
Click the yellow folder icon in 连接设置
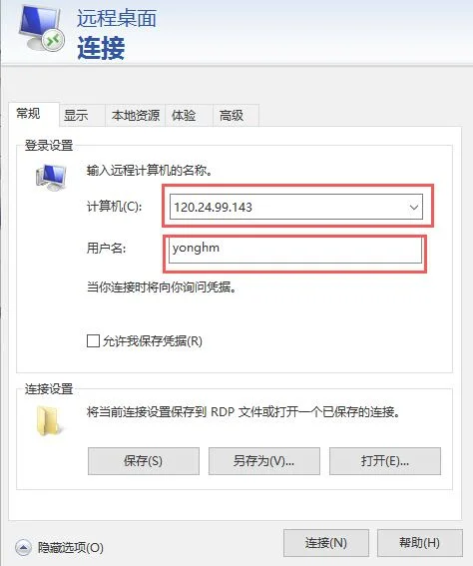49,421
